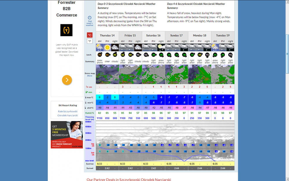Click the 1100 freezing level value
The image size is (289, 181).
tap(123, 118)
